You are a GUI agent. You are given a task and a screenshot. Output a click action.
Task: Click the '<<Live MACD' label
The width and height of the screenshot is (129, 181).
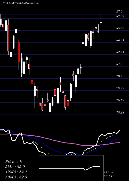pos(109,174)
